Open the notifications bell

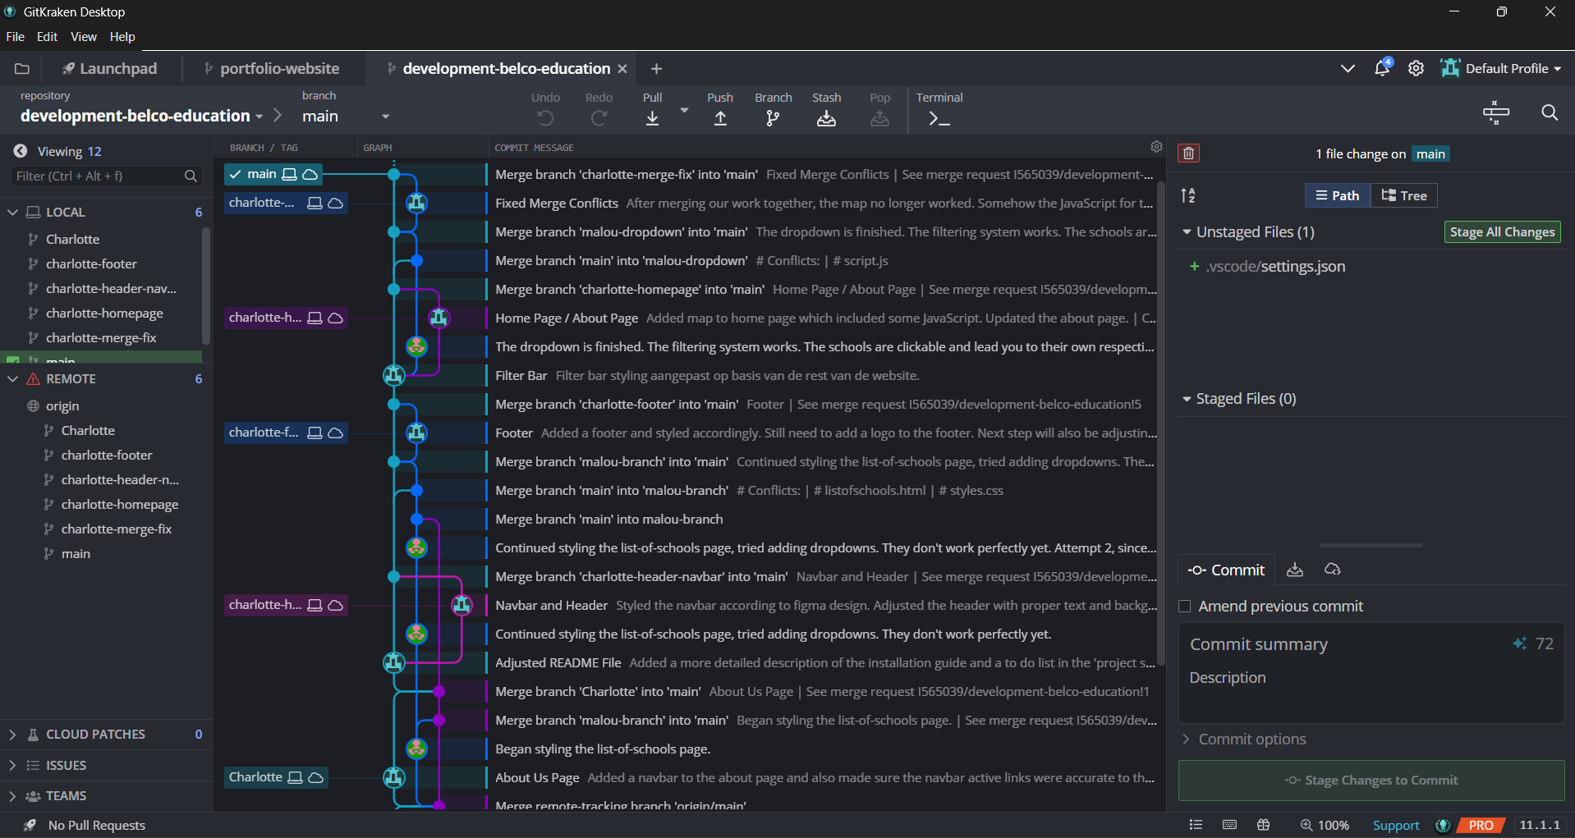pyautogui.click(x=1381, y=68)
